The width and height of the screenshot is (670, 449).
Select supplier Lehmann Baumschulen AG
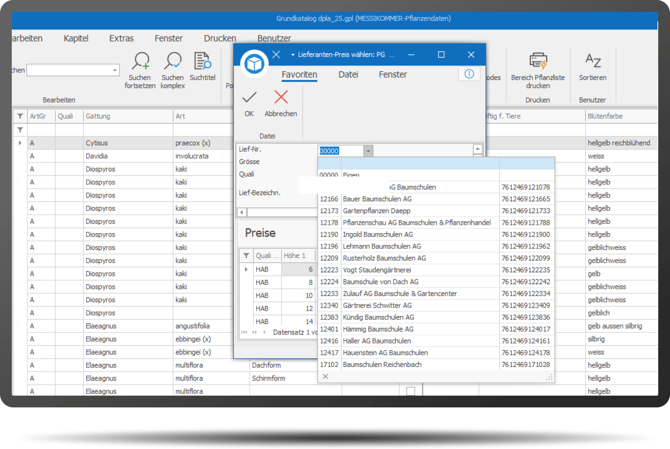click(436, 246)
